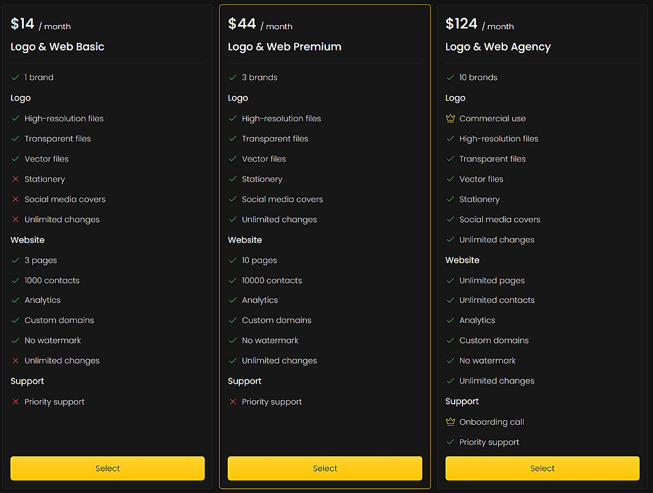Click the Commercial use feature text
Screen dimensions: 653x493
(492, 118)
